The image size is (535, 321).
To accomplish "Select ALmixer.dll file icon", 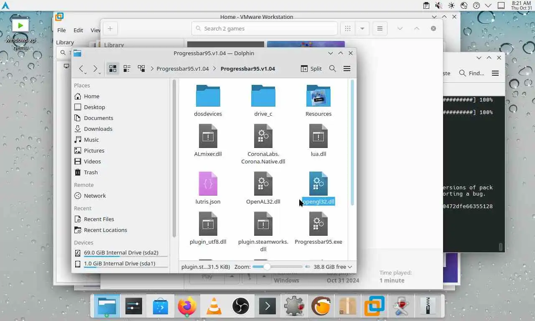I will point(208,136).
